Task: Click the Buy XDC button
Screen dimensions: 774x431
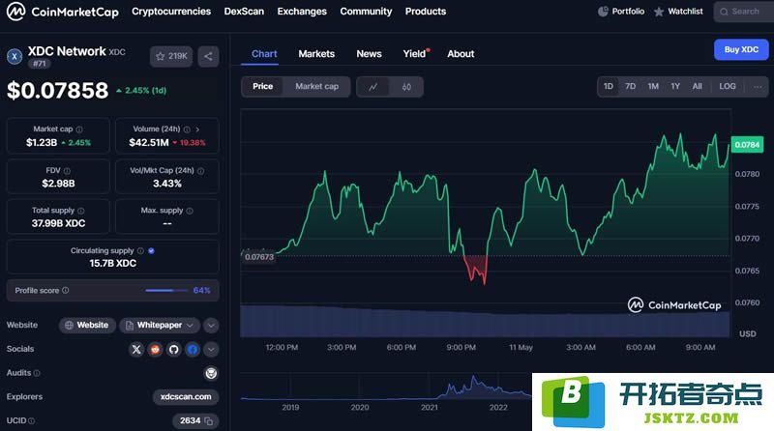Action: (x=741, y=50)
